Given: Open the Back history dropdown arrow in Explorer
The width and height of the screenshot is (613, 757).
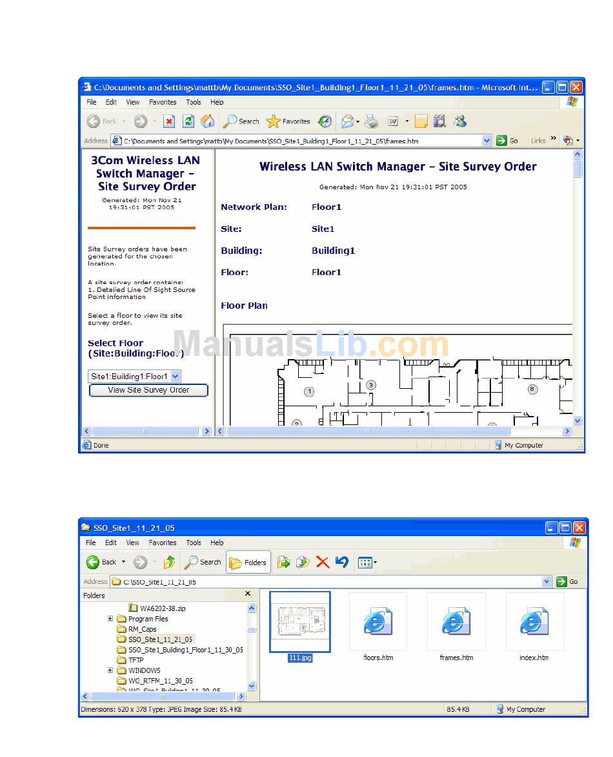Looking at the screenshot, I should pos(123,562).
